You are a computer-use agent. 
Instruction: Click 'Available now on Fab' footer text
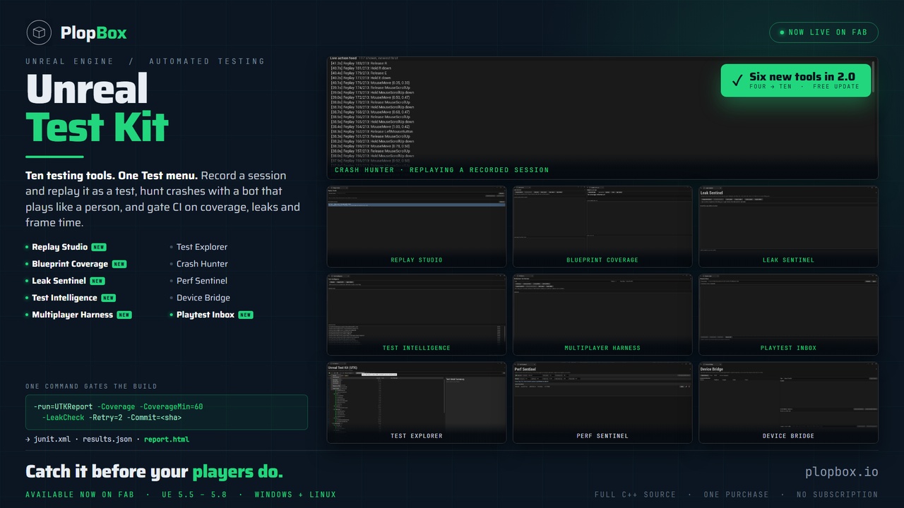click(x=79, y=495)
